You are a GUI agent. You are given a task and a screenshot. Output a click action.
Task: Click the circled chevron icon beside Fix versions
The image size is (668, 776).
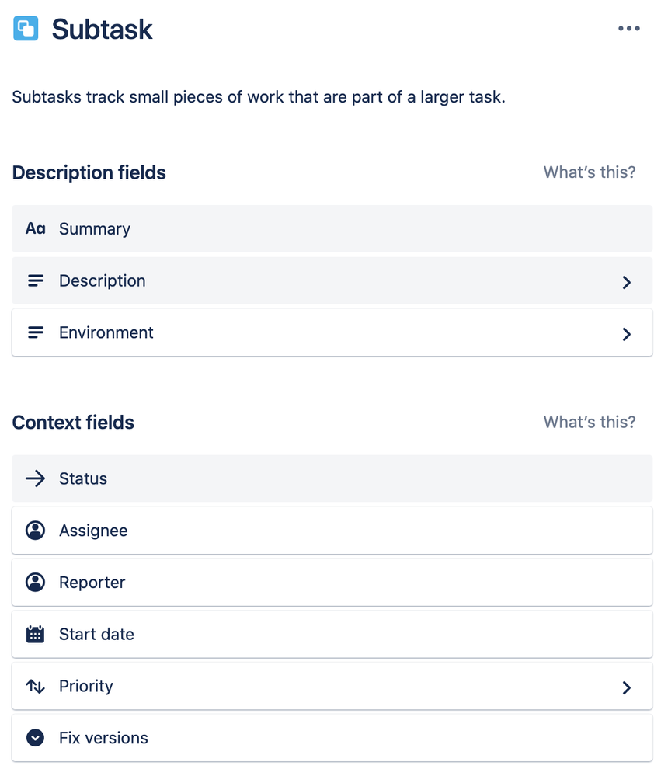(35, 738)
